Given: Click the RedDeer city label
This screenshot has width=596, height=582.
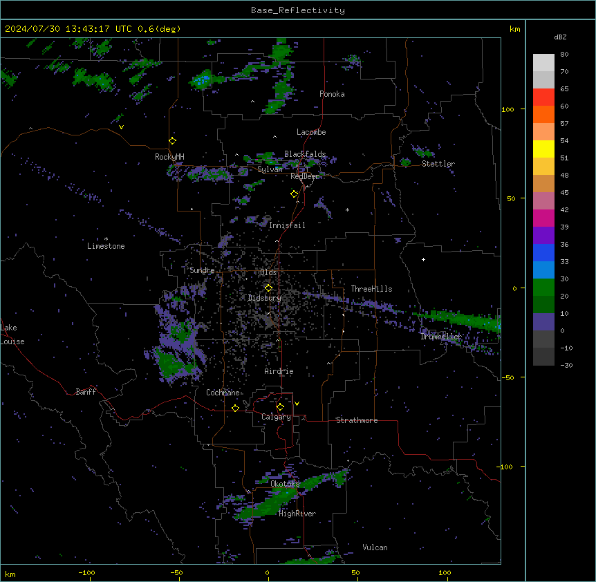Looking at the screenshot, I should (305, 176).
